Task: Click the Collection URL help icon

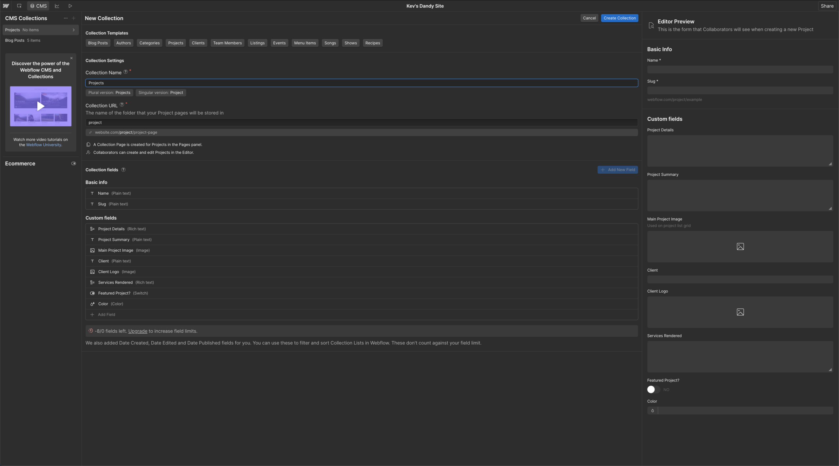Action: pos(122,104)
